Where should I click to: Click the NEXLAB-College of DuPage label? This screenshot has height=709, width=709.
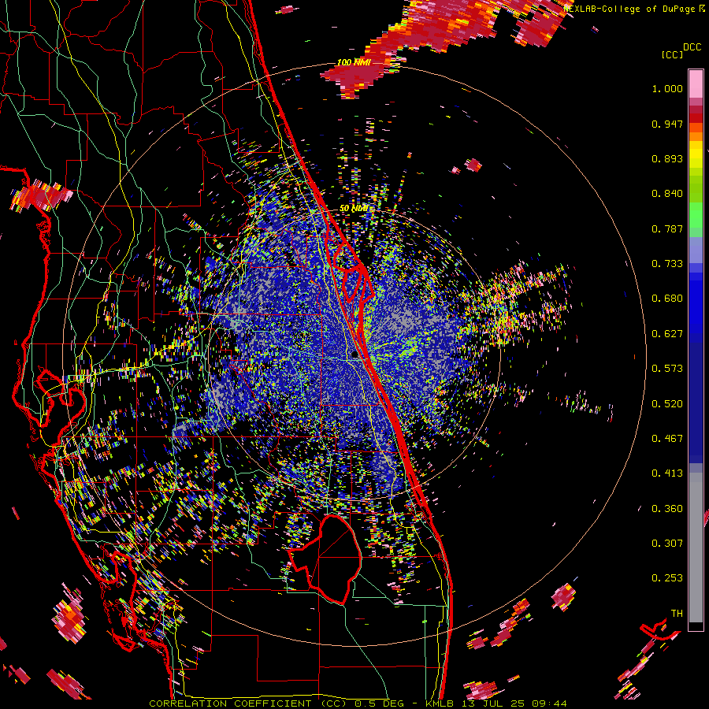pyautogui.click(x=631, y=9)
